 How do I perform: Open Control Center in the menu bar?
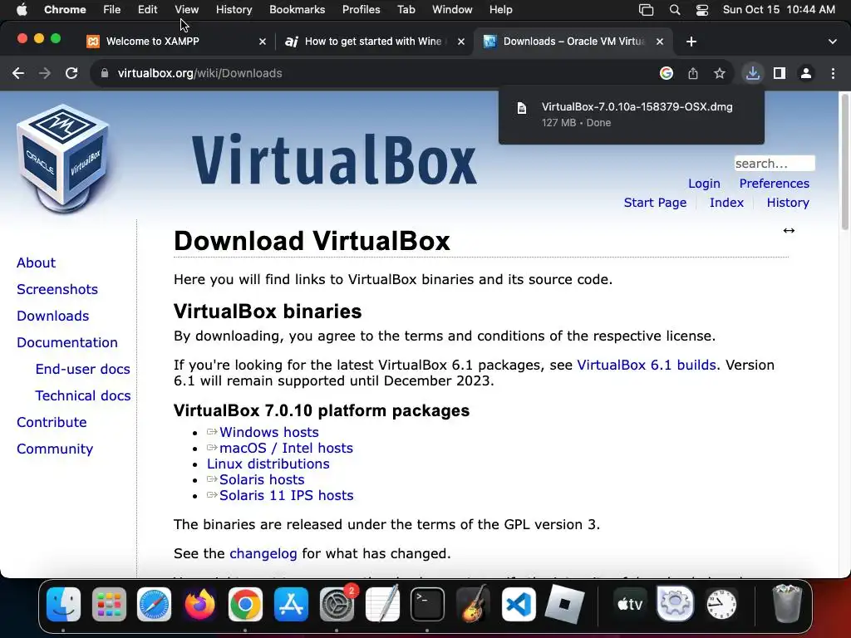pyautogui.click(x=701, y=10)
